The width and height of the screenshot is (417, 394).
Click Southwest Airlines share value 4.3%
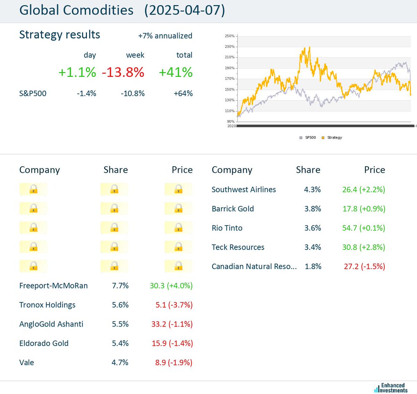[312, 190]
